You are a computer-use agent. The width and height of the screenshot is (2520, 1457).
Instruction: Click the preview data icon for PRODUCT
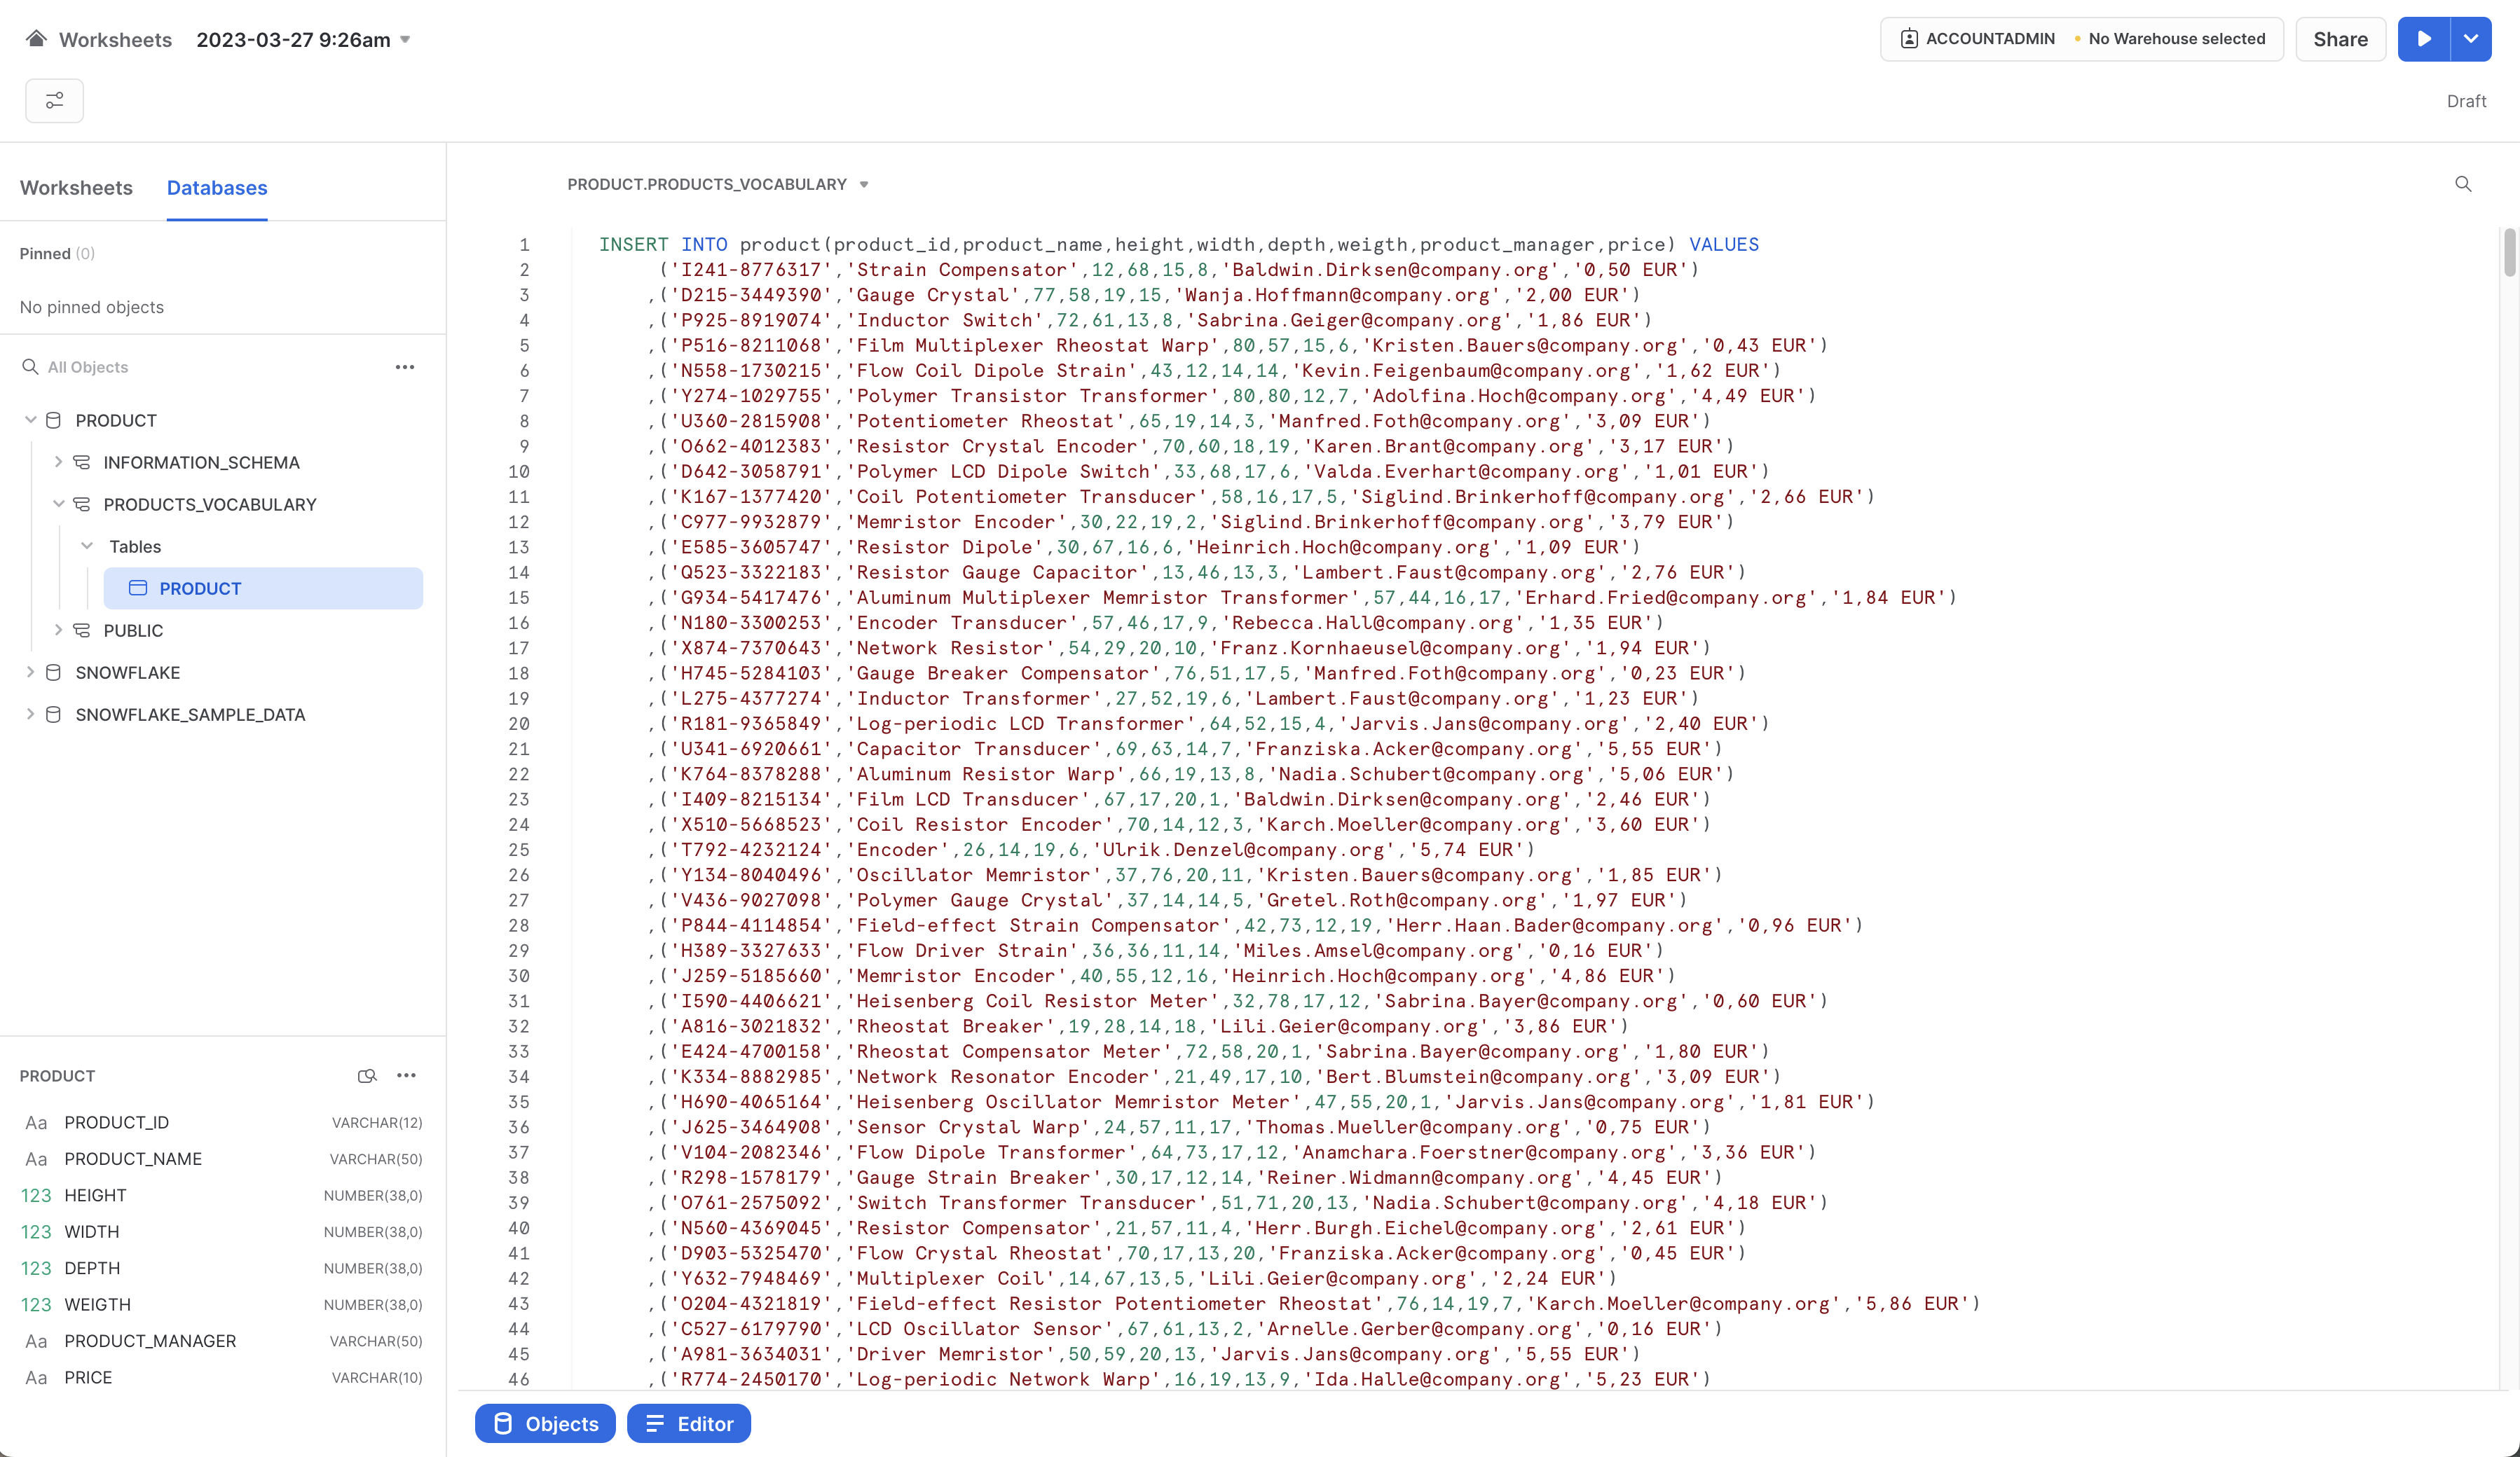367,1075
